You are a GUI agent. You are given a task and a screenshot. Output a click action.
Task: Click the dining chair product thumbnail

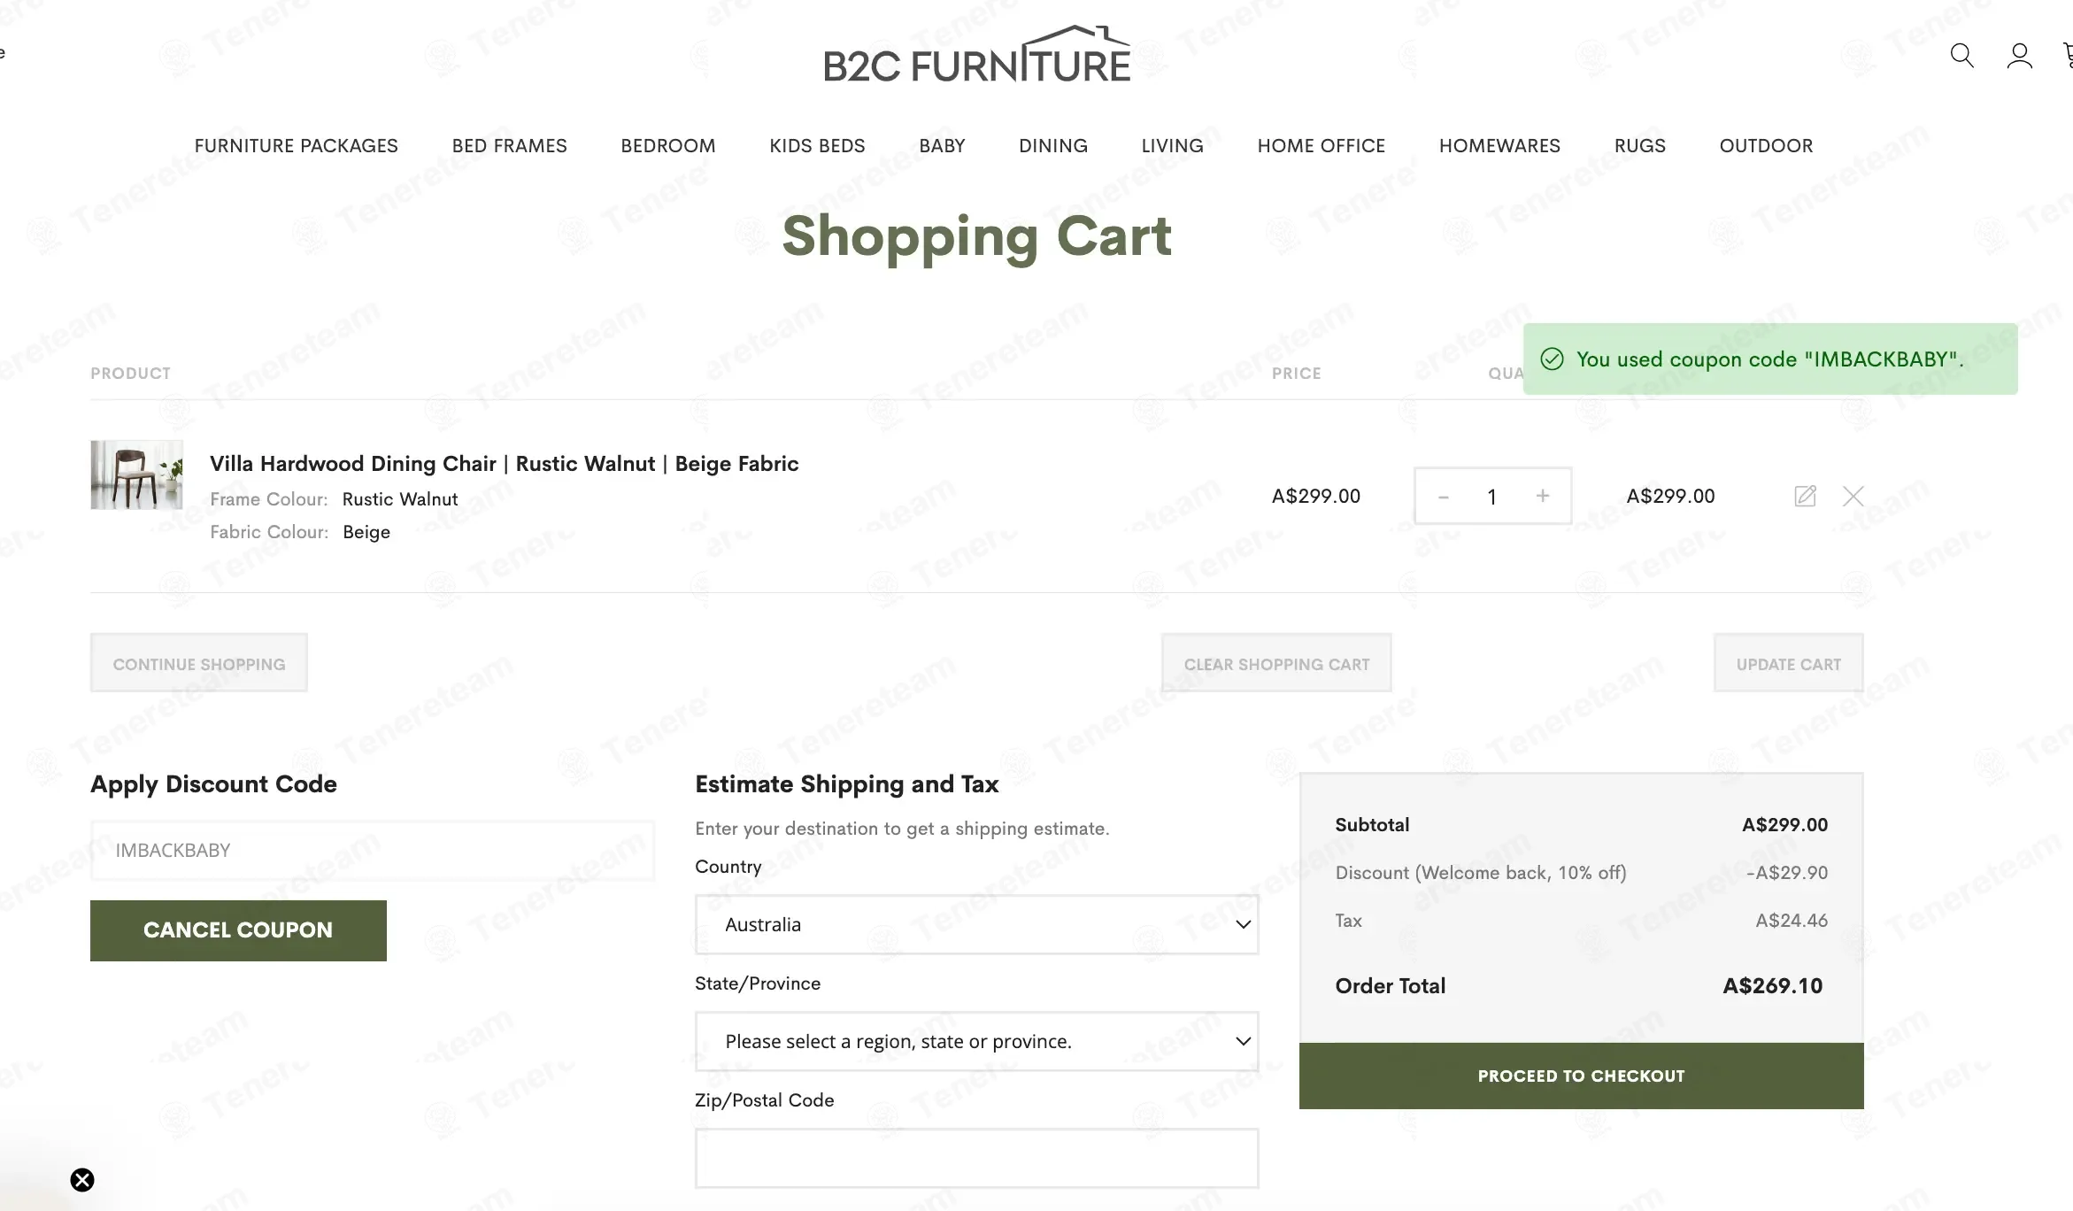tap(137, 474)
